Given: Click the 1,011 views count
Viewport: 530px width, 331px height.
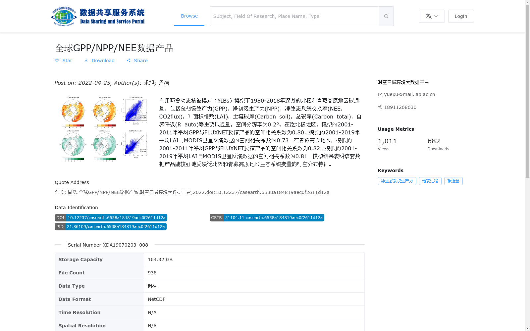Looking at the screenshot, I should [x=387, y=141].
